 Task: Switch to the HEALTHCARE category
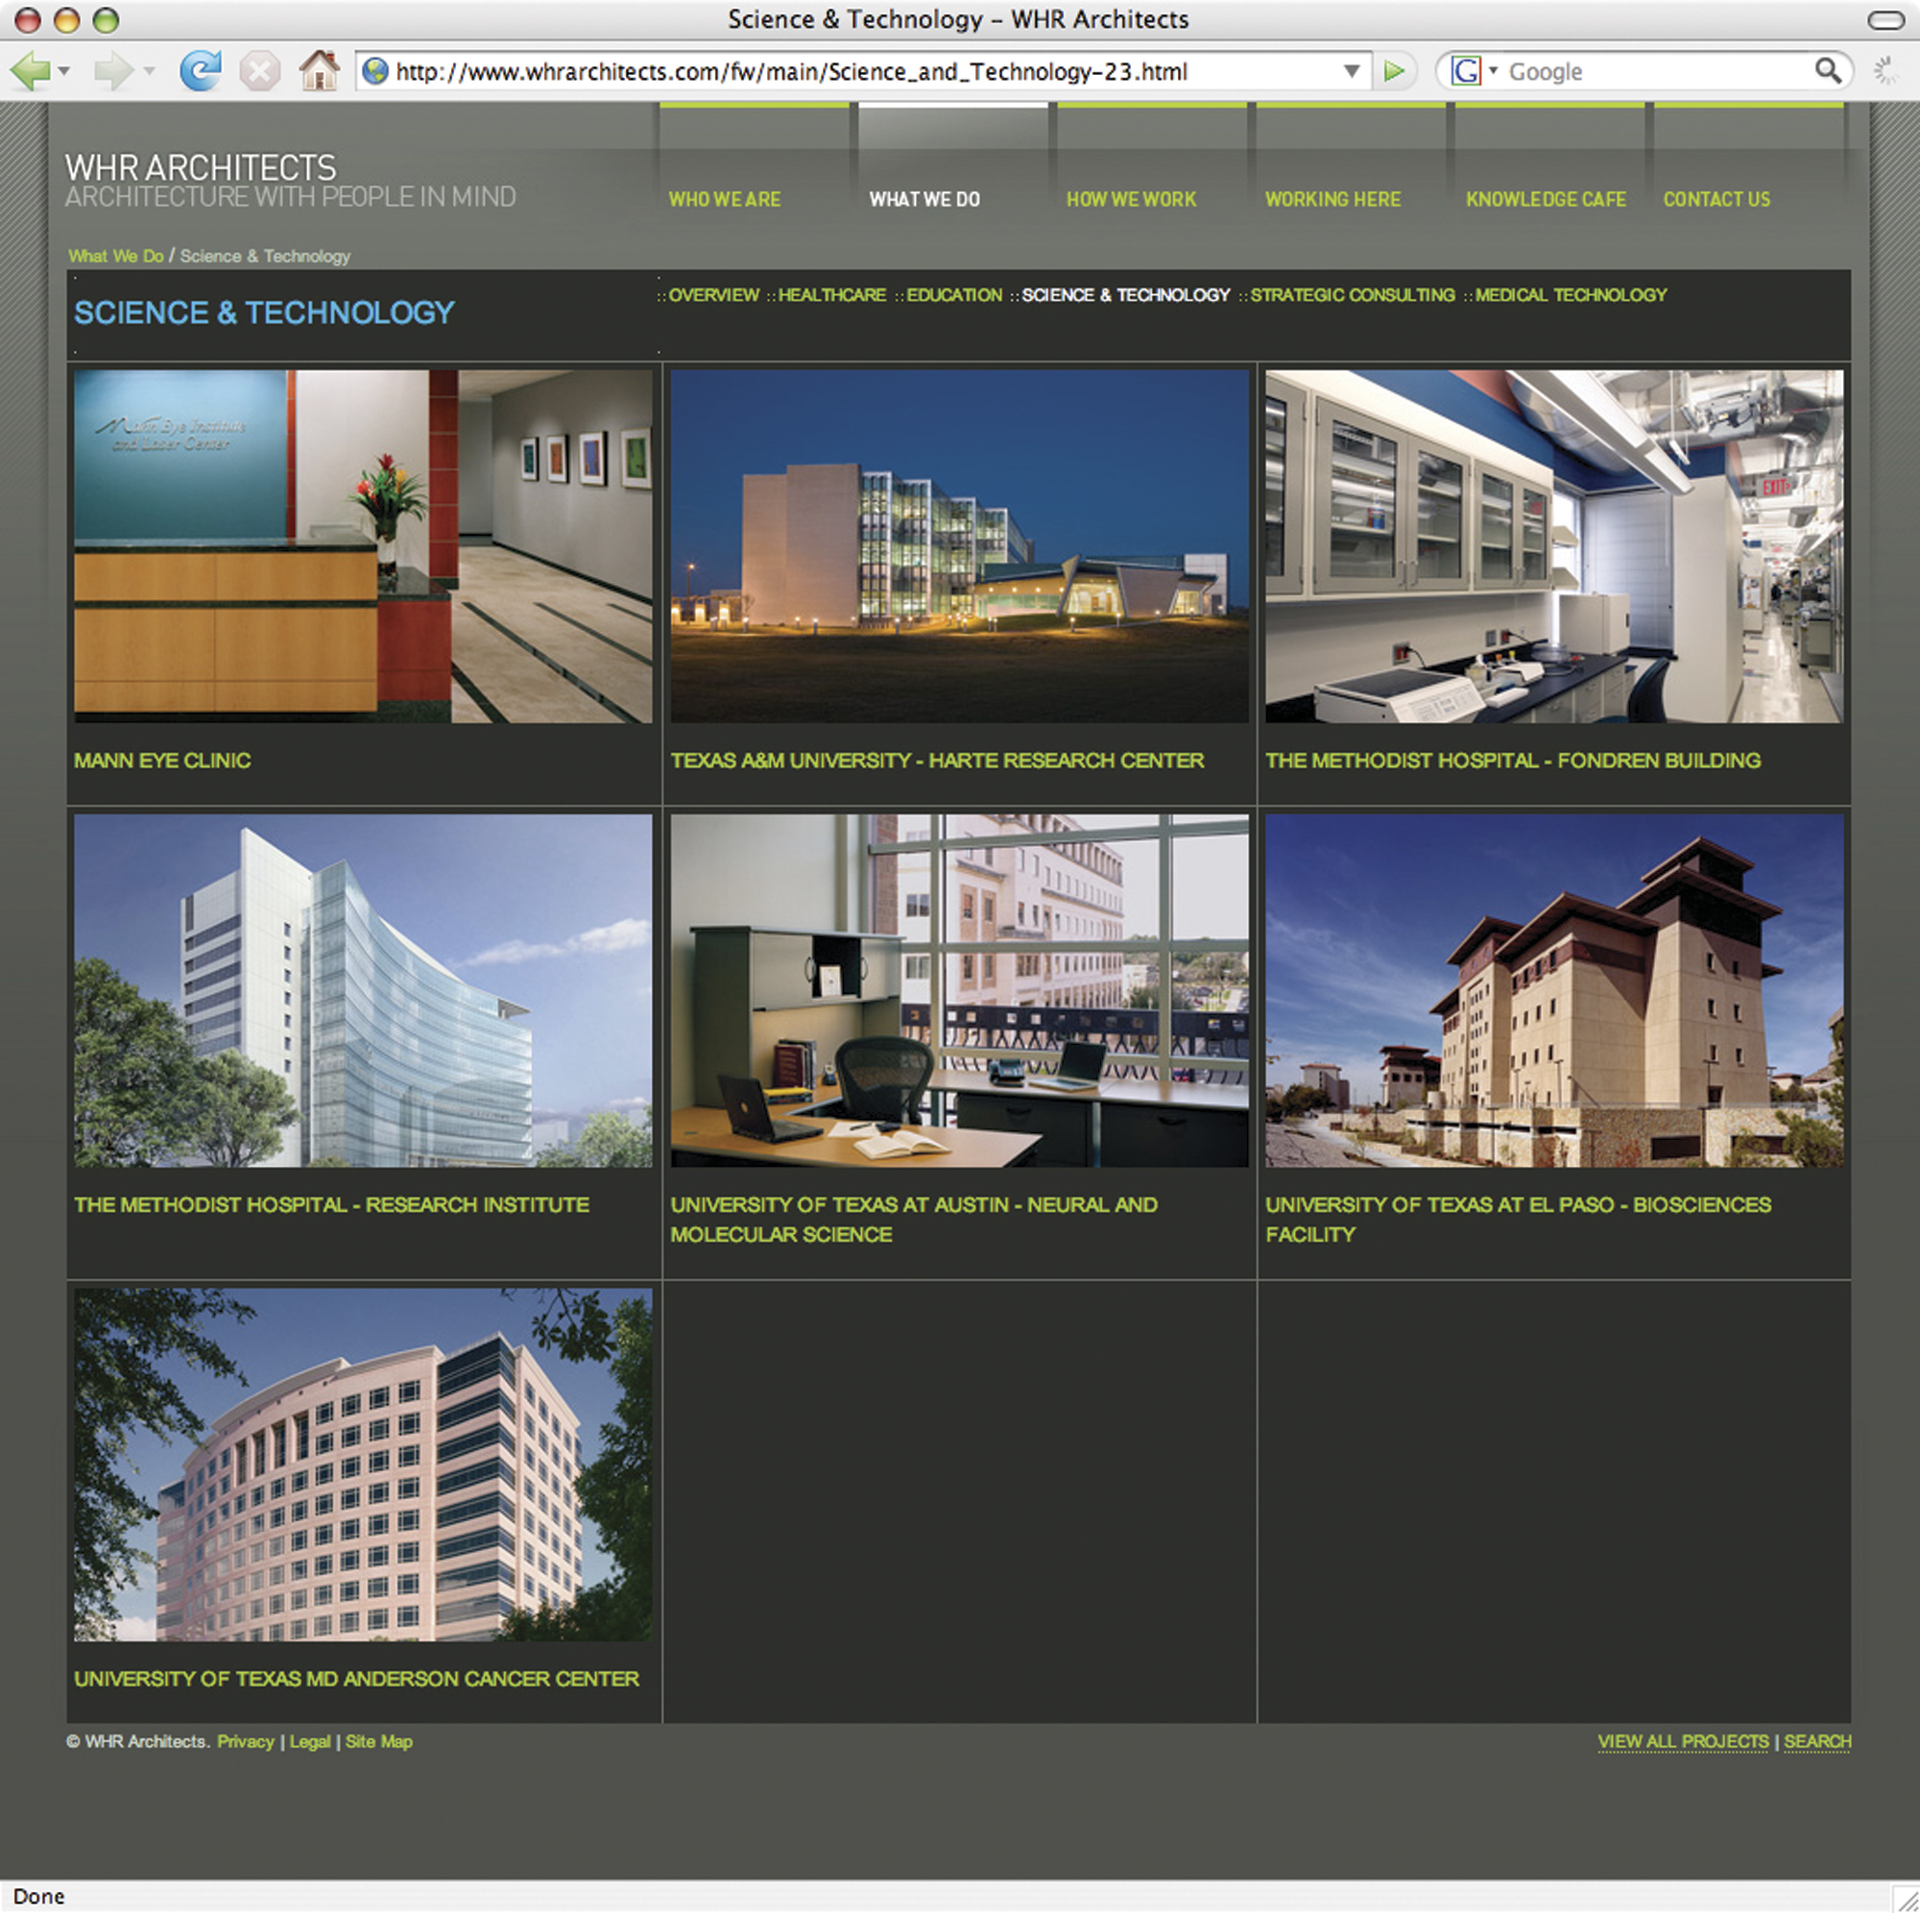831,294
